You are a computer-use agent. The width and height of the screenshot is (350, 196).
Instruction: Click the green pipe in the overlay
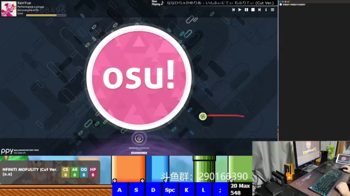point(204,169)
